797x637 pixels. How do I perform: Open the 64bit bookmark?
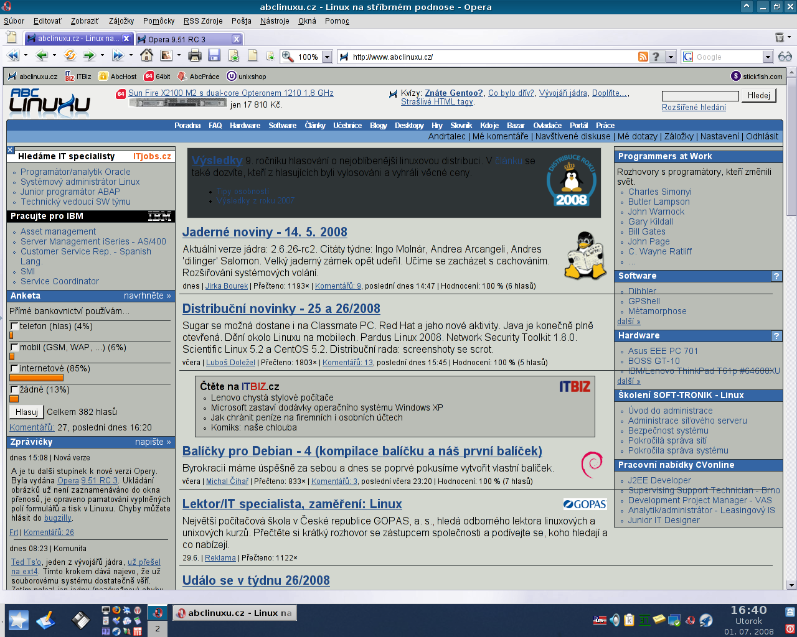pyautogui.click(x=157, y=77)
